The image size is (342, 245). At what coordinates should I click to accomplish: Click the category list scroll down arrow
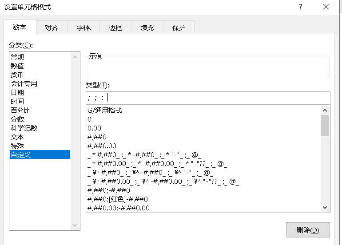(75, 225)
